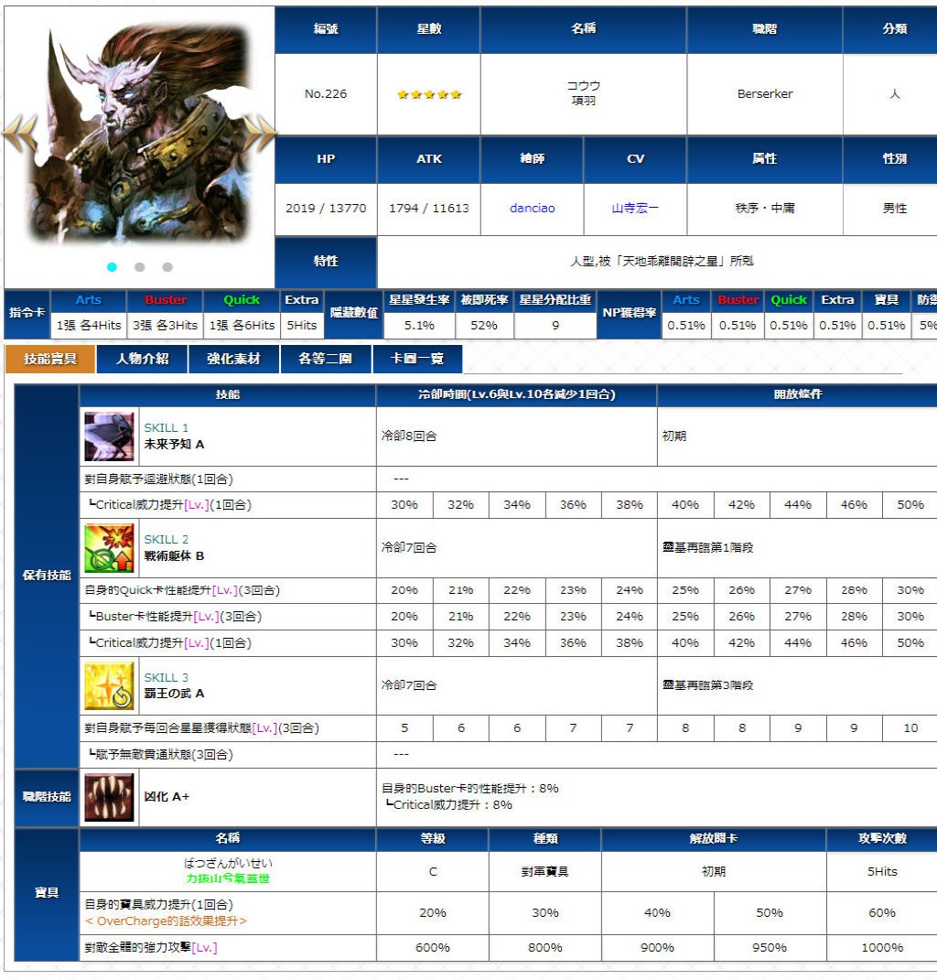This screenshot has width=937, height=980.
Task: Click the 對自身賦予迴避狀態(1回合) row
Action: [228, 479]
